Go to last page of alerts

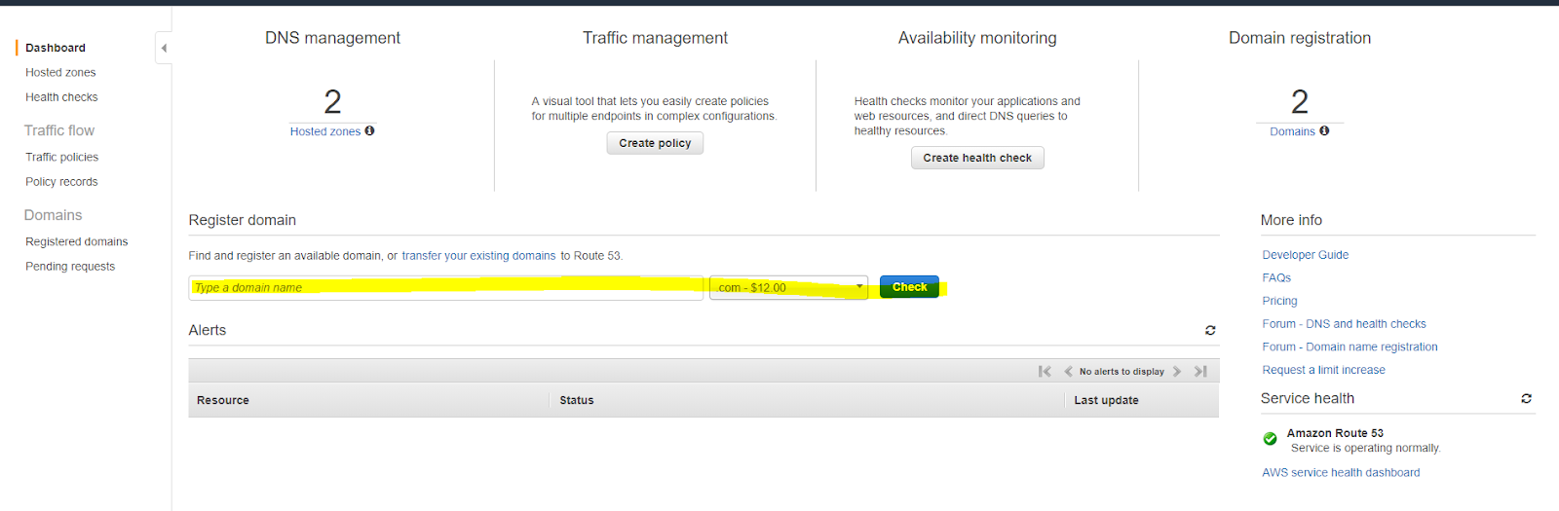point(1200,371)
